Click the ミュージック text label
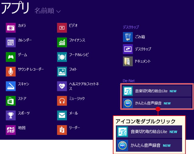Image resolution: width=194 pixels, height=154 pixels. (x=77, y=99)
